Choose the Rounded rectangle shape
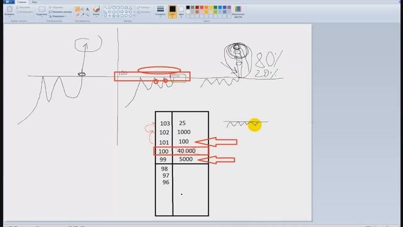Image resolution: width=403 pixels, height=227 pixels. 122,8
